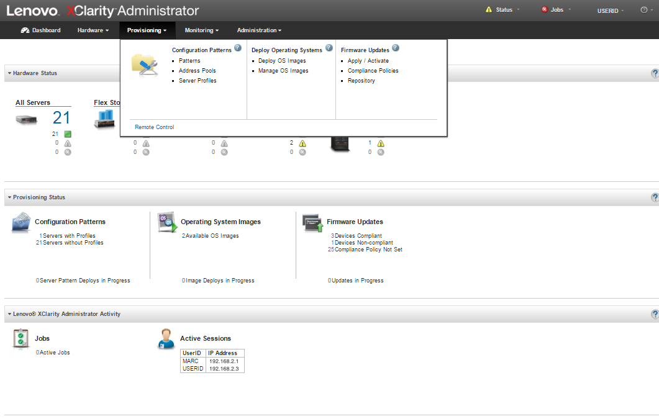Click the Hardware Status section help icon

point(655,73)
